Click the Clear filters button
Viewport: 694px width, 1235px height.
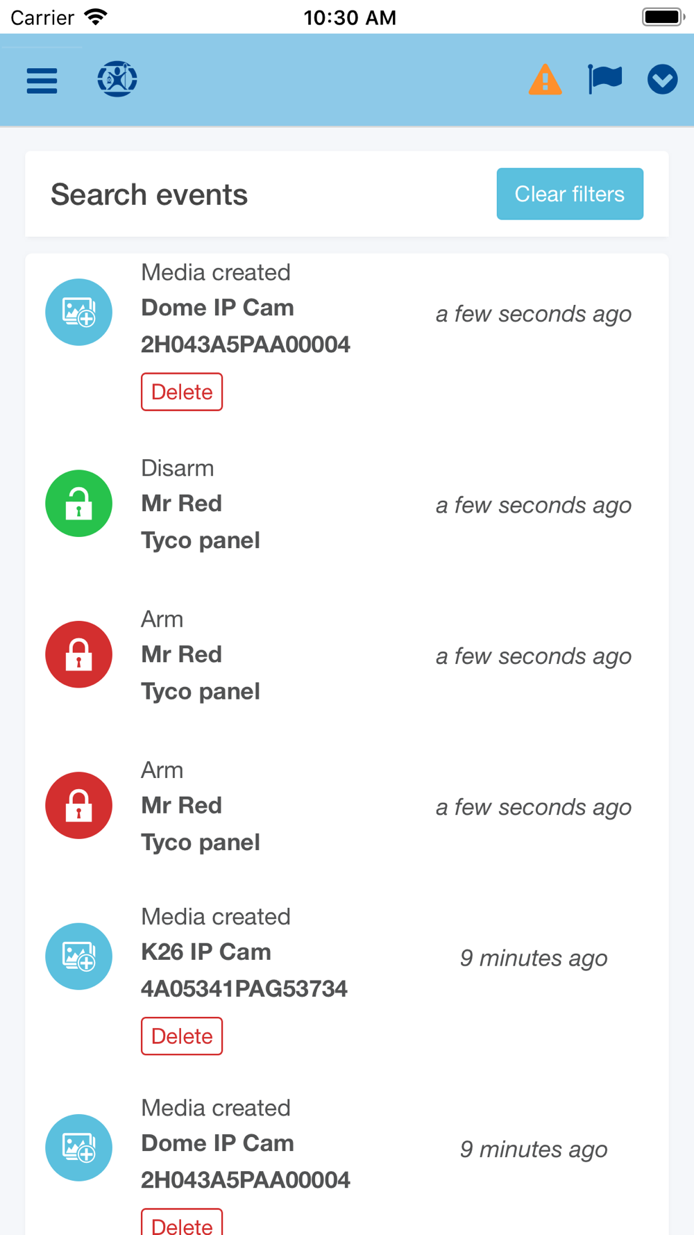(x=569, y=194)
